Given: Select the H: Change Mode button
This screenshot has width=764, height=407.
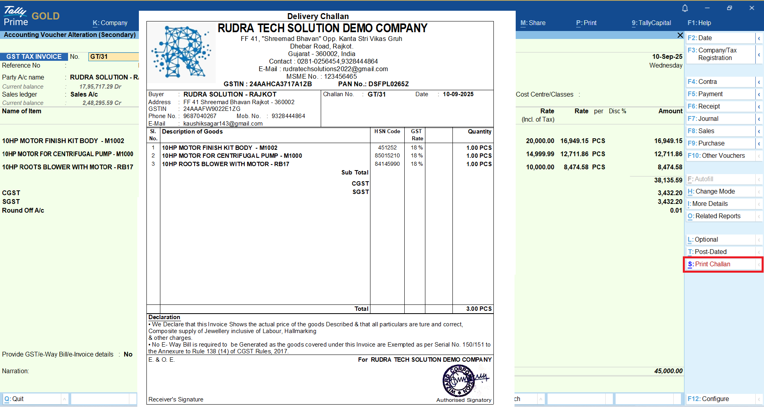Looking at the screenshot, I should tap(721, 192).
